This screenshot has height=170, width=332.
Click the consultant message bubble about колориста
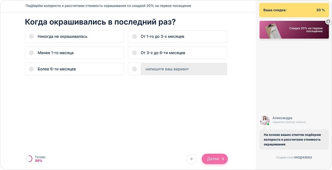294,140
